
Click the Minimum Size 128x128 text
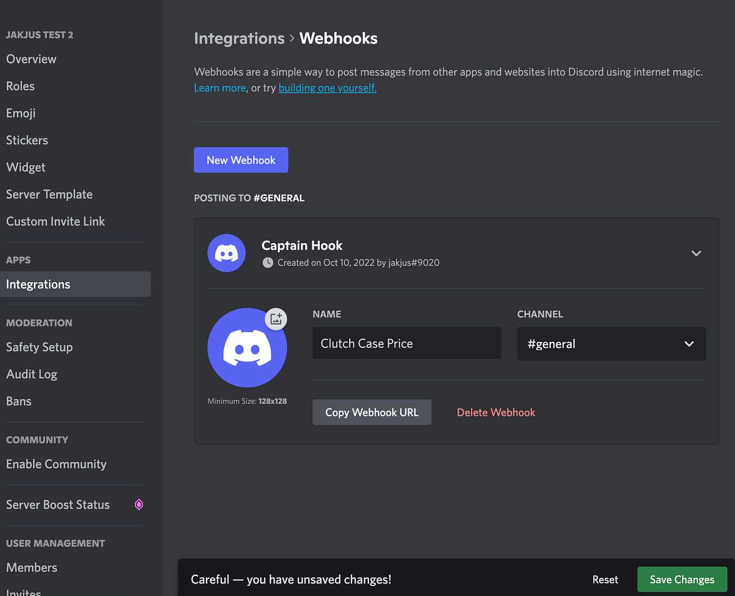[x=247, y=401]
